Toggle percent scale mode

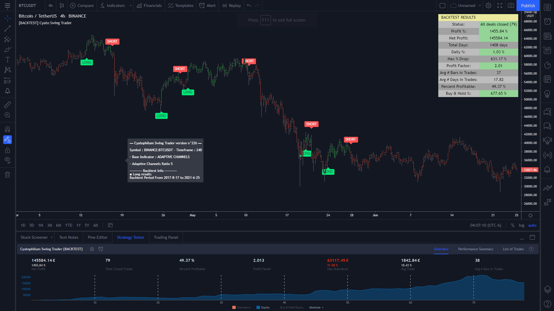coord(512,225)
